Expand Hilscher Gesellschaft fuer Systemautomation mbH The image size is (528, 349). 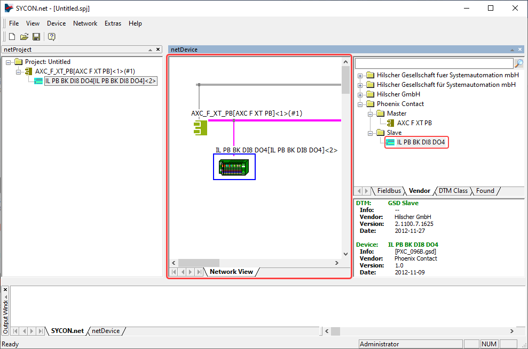pyautogui.click(x=360, y=76)
